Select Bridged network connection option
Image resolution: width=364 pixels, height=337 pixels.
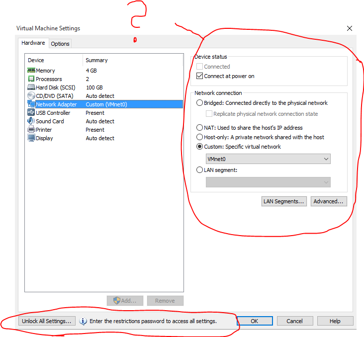tap(200, 103)
